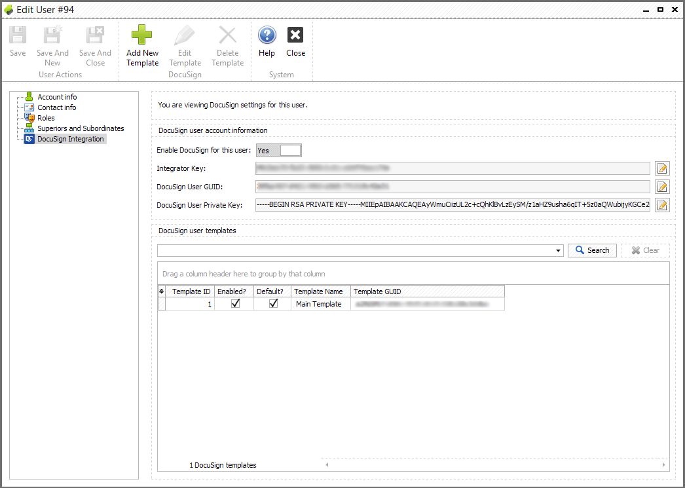Open Superiors and Subordinates section
685x488 pixels.
81,128
